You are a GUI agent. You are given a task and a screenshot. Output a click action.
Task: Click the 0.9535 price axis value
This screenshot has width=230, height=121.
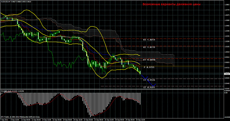coord(227,78)
